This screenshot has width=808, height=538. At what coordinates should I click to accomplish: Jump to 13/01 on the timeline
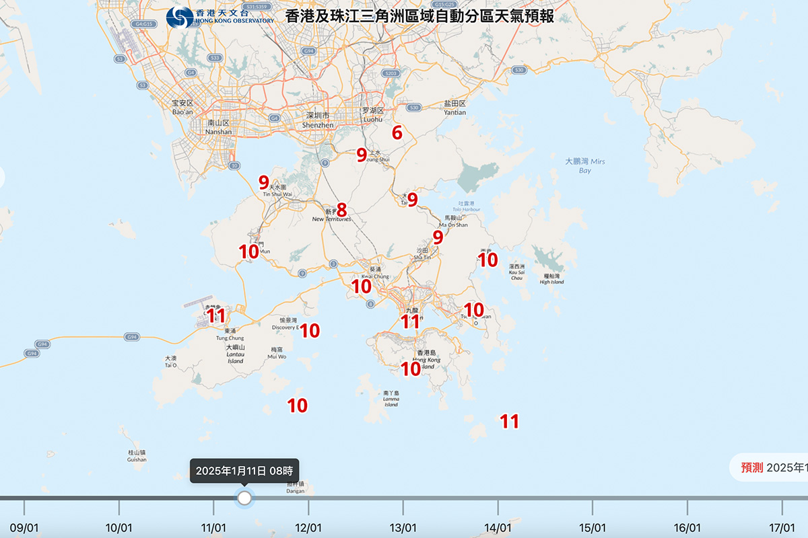click(403, 528)
